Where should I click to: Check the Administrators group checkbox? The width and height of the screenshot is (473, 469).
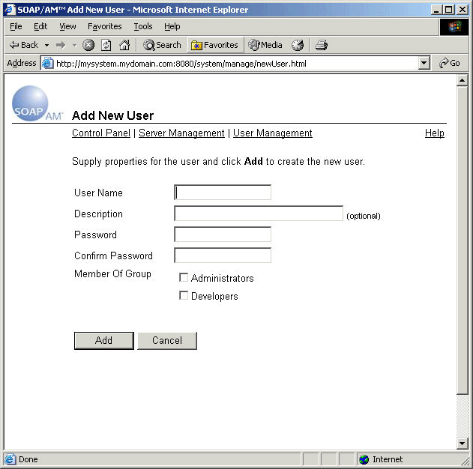tap(184, 278)
